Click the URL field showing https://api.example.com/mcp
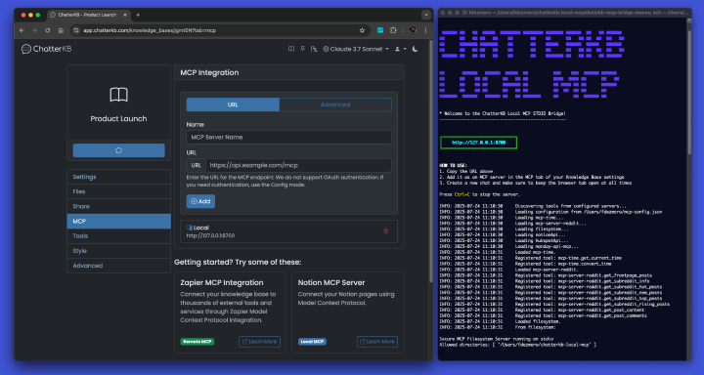Viewport: 704px width, 375px height. click(298, 165)
